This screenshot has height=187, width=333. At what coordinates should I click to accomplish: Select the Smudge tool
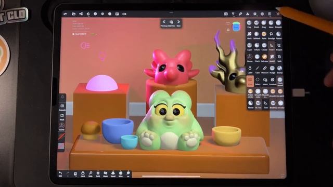click(x=271, y=35)
